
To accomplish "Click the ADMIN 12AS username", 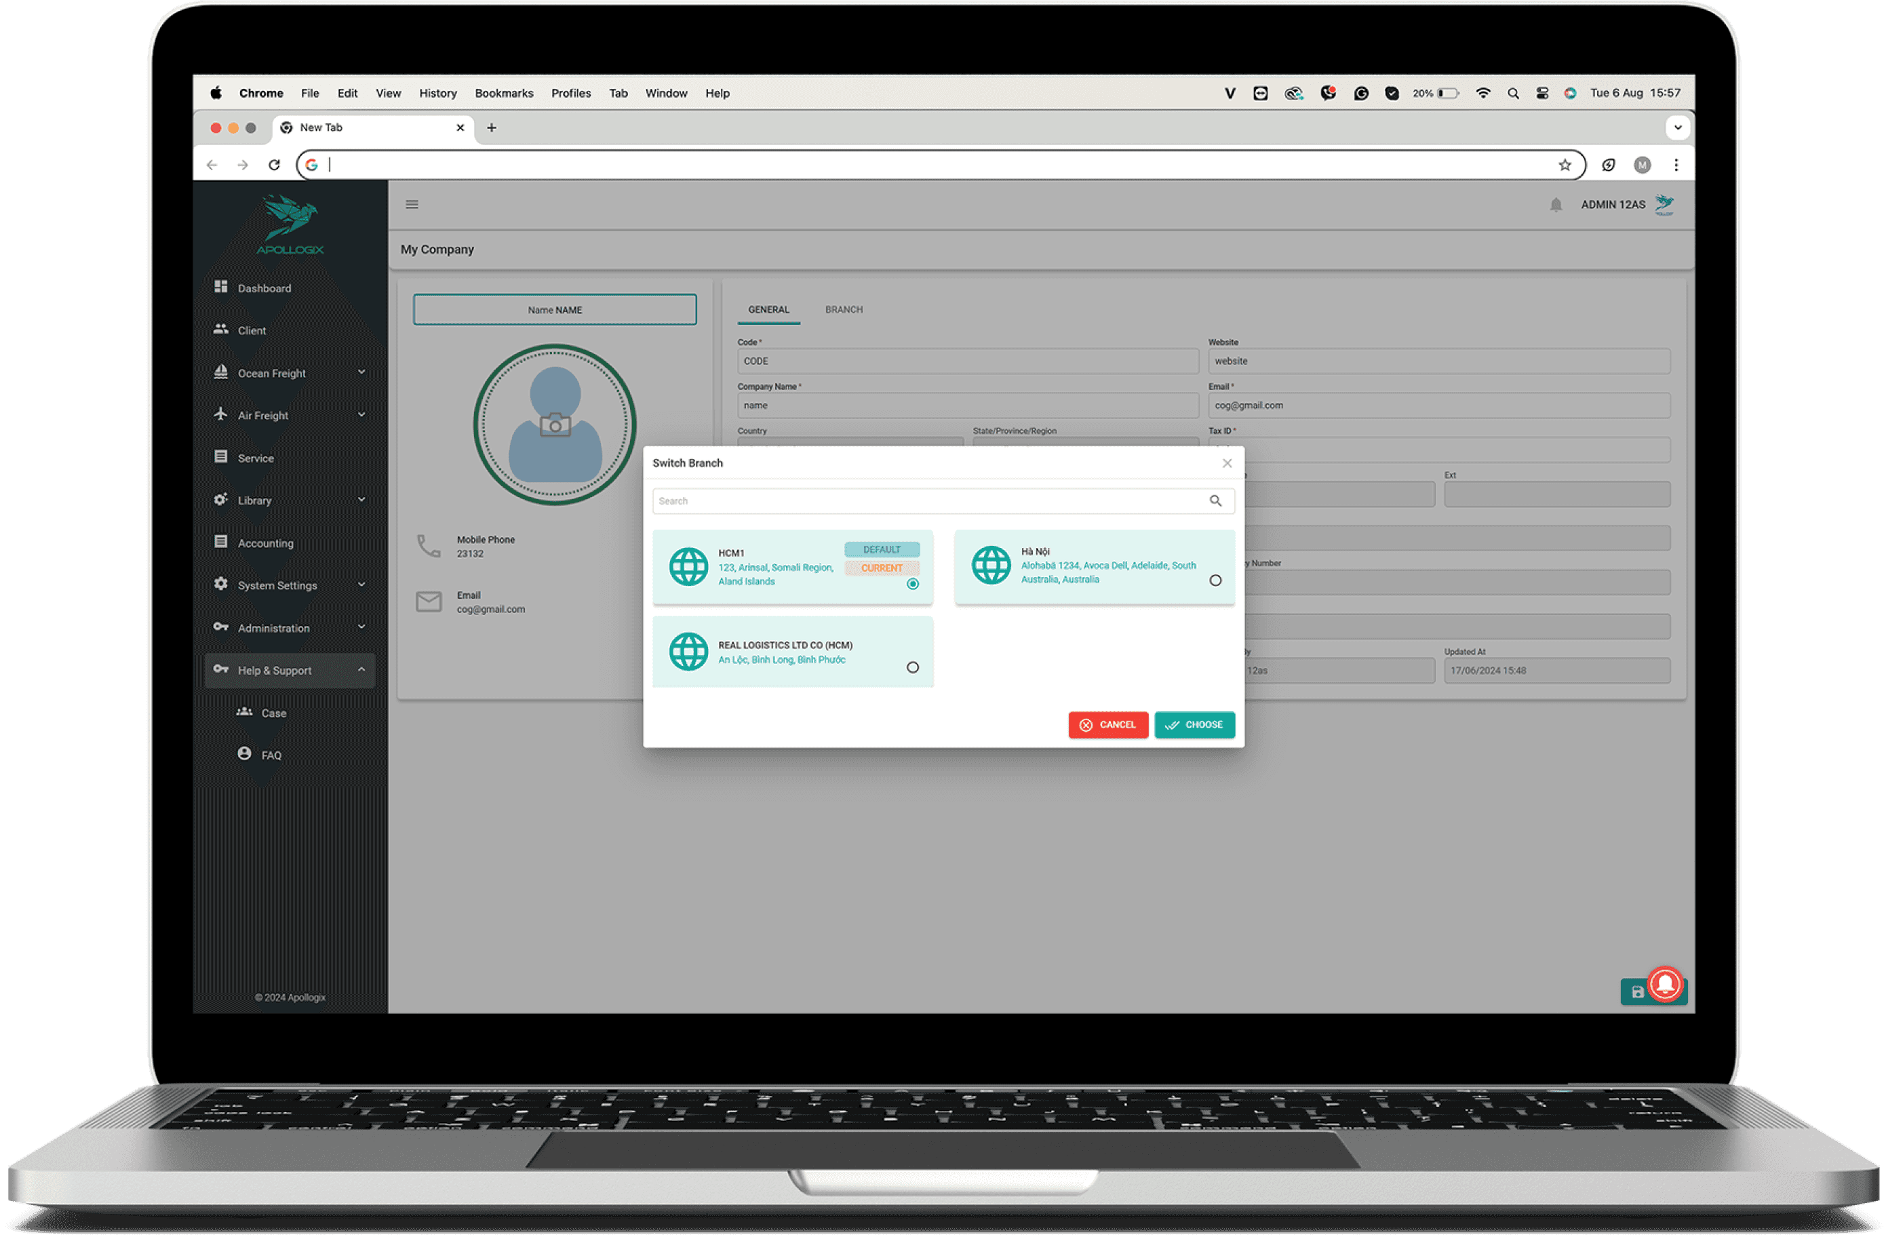I will click(1613, 205).
